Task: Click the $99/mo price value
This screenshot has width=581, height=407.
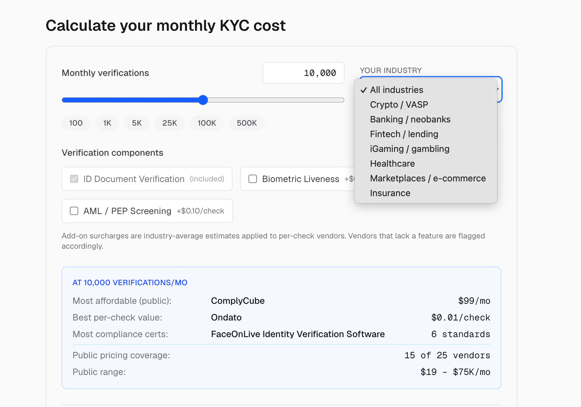Action: coord(474,301)
